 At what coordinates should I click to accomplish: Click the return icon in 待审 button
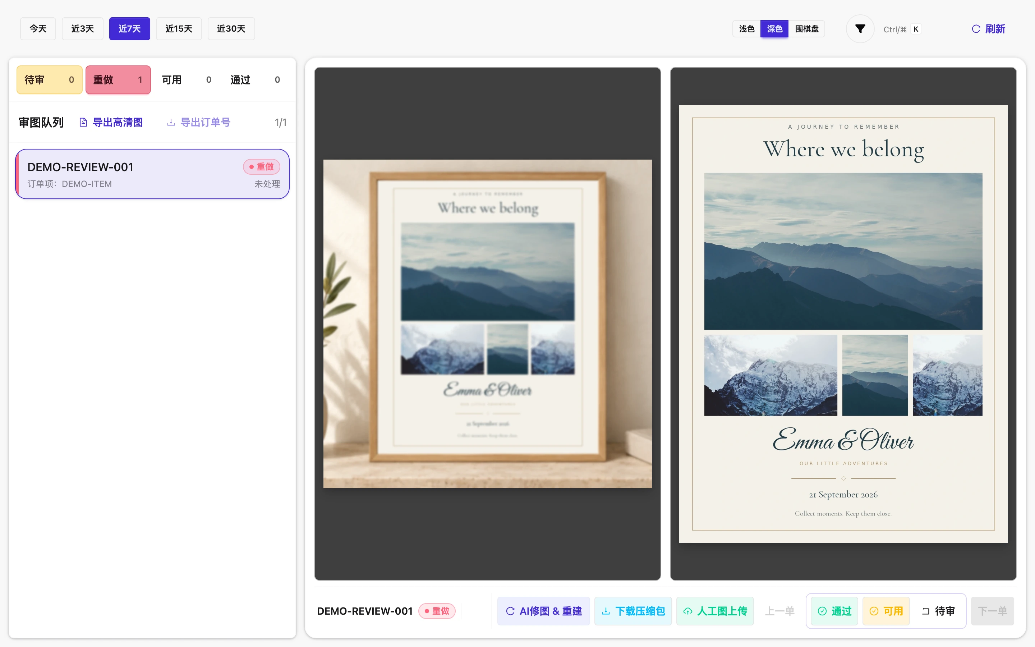925,611
